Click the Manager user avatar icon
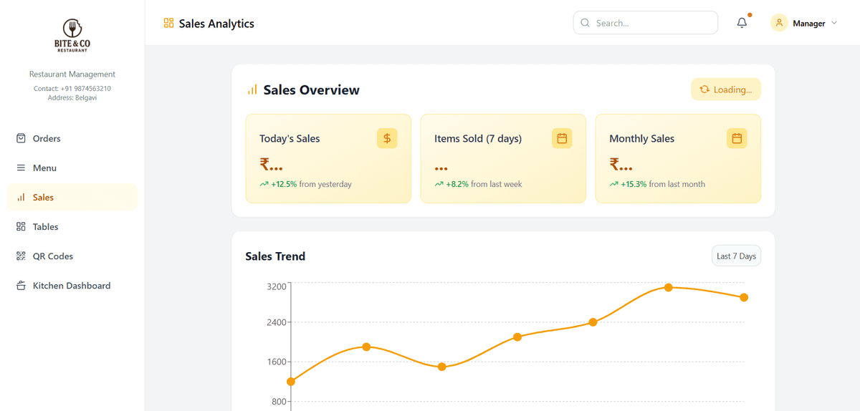The image size is (860, 411). coord(779,23)
